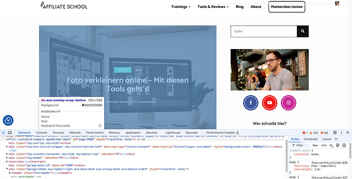
Task: Open the Performance insights tab
Action: (x=222, y=133)
